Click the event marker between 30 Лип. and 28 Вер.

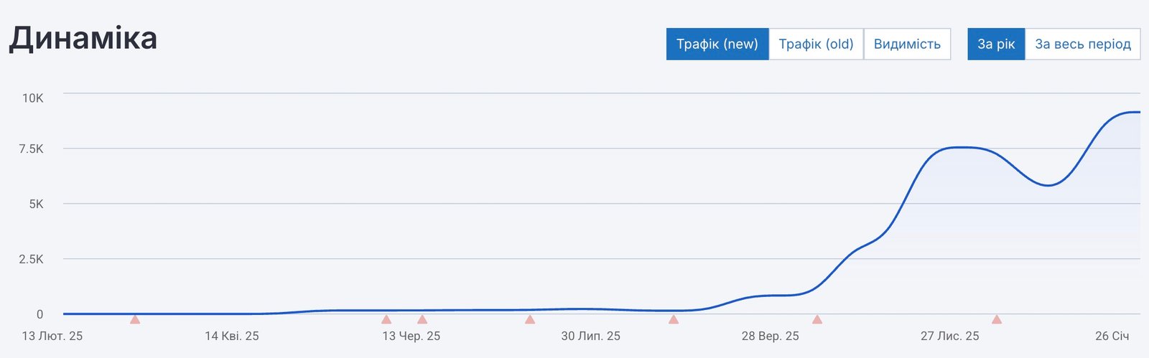(674, 319)
